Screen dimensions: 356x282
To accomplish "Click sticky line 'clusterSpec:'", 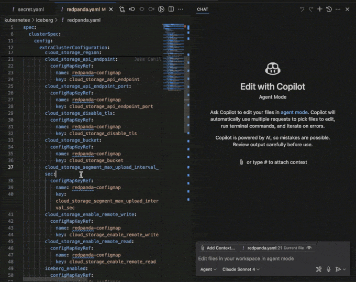I will (44, 34).
